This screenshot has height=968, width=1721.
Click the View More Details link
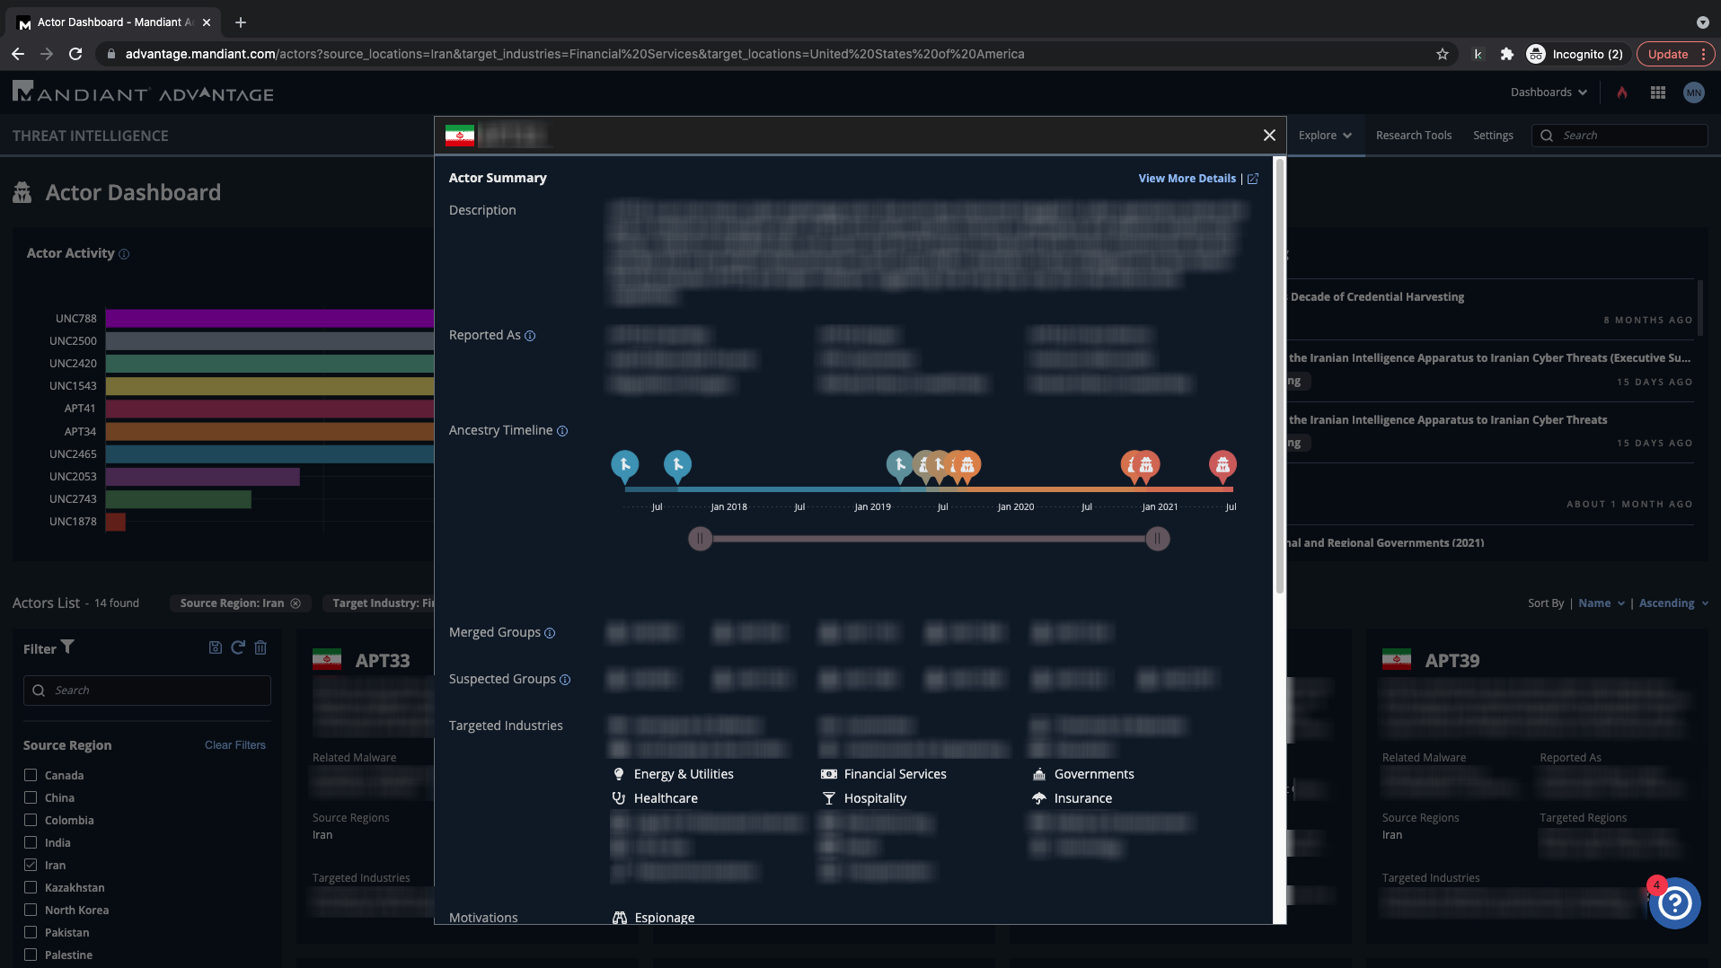tap(1187, 179)
